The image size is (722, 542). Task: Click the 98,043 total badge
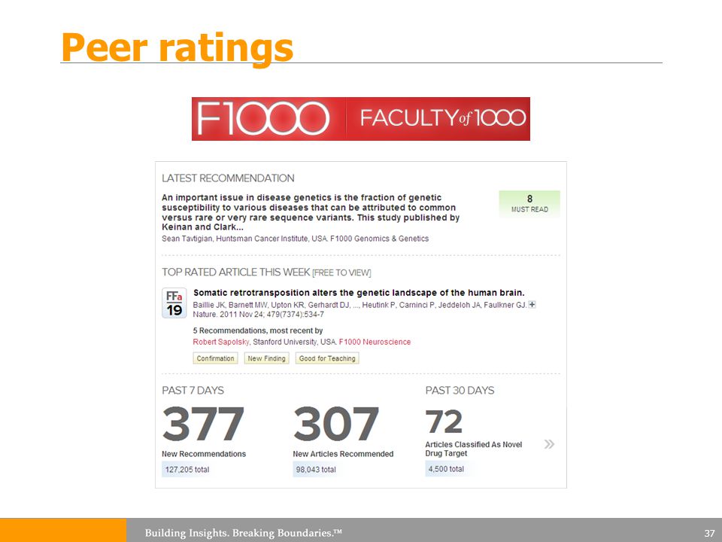click(316, 470)
